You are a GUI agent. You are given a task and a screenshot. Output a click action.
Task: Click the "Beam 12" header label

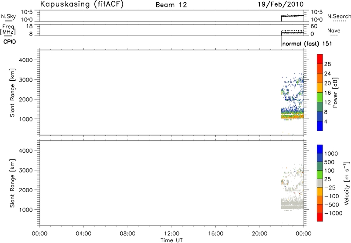coord(171,5)
